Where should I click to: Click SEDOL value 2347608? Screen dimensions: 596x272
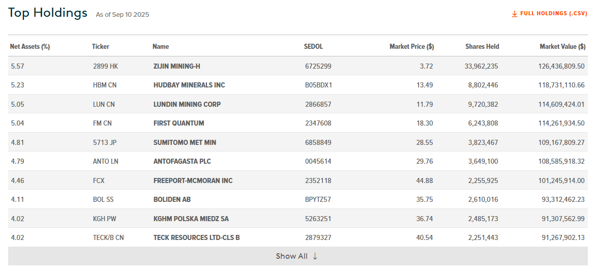318,123
